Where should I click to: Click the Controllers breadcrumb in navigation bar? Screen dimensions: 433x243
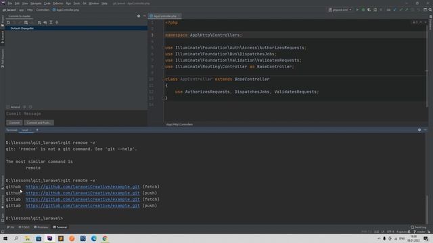coord(43,9)
